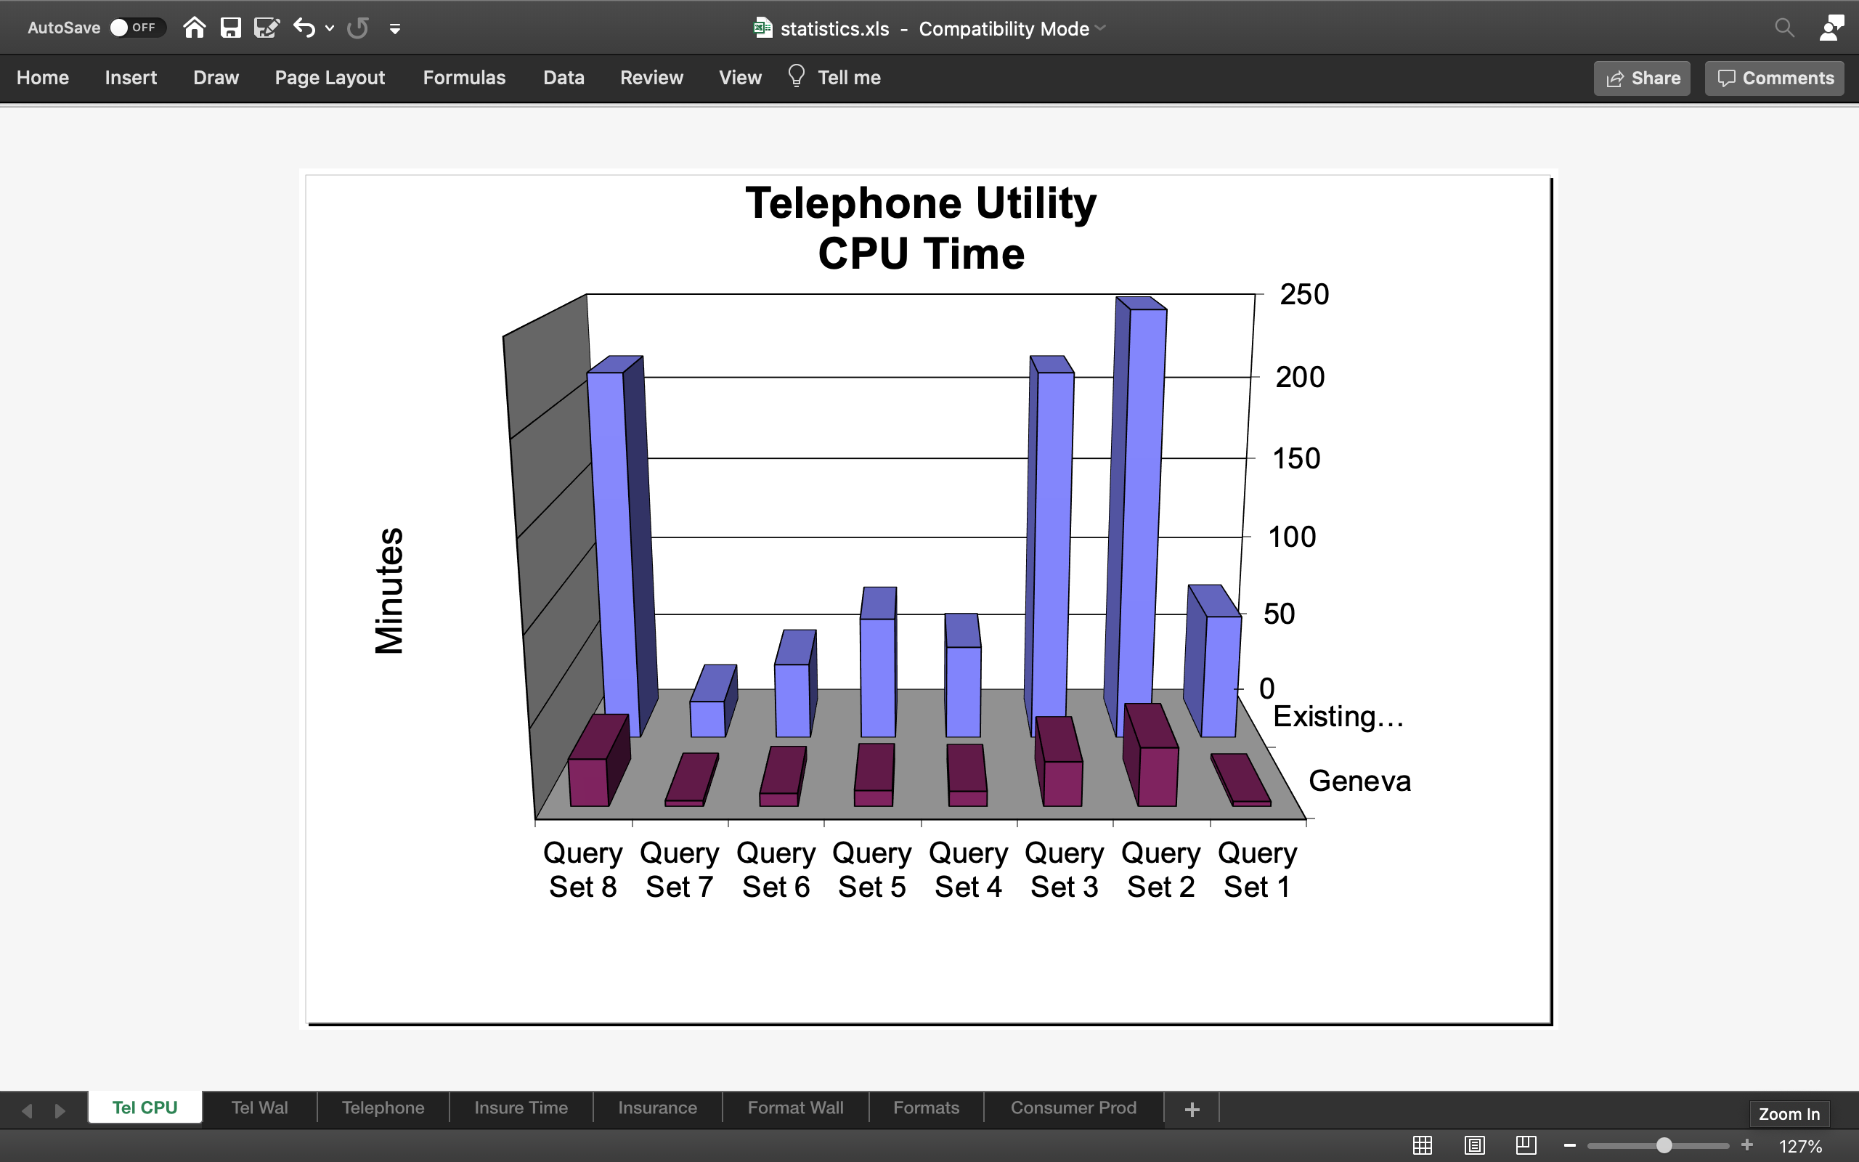Switch to Page Layout view icon
Screen dimensions: 1859x1162
1474,1145
